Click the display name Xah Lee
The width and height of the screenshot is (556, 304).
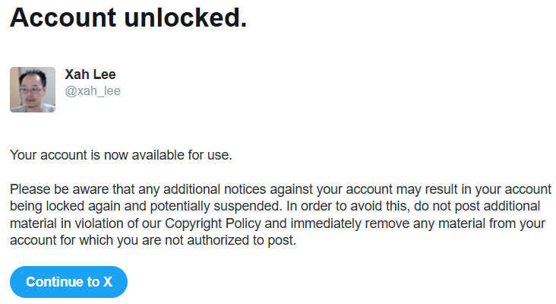coord(90,74)
